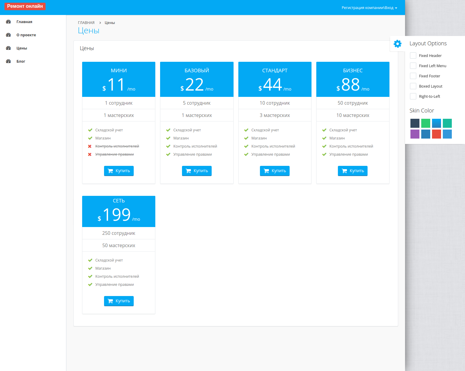This screenshot has height=371, width=465.
Task: Pick the red skin color swatch
Action: click(x=437, y=134)
